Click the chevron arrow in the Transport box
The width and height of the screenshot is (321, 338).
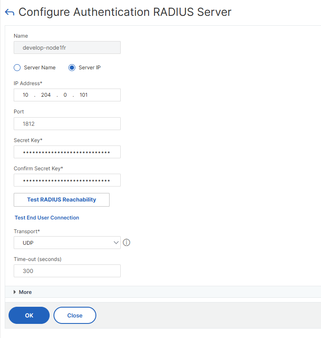(x=116, y=243)
